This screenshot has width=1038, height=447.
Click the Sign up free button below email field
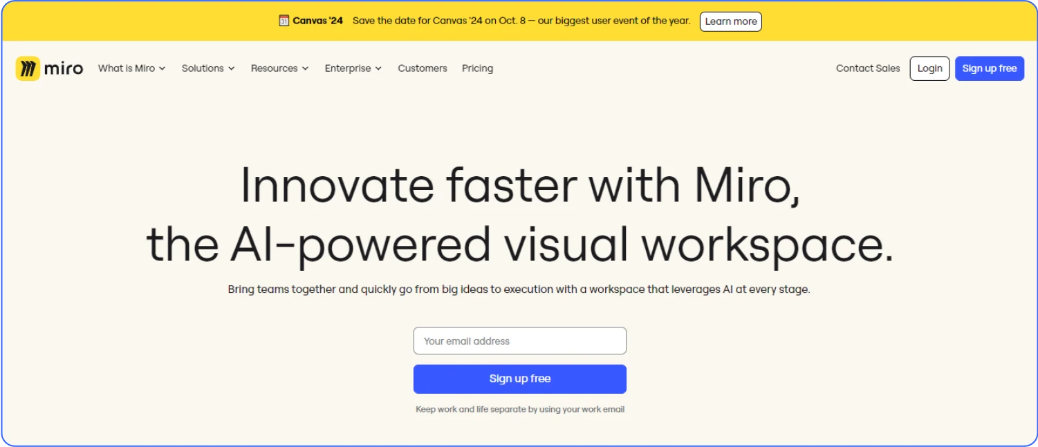pyautogui.click(x=520, y=379)
